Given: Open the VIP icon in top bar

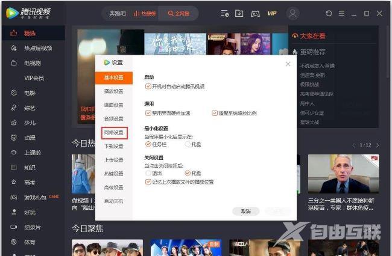Looking at the screenshot, I should (x=272, y=13).
